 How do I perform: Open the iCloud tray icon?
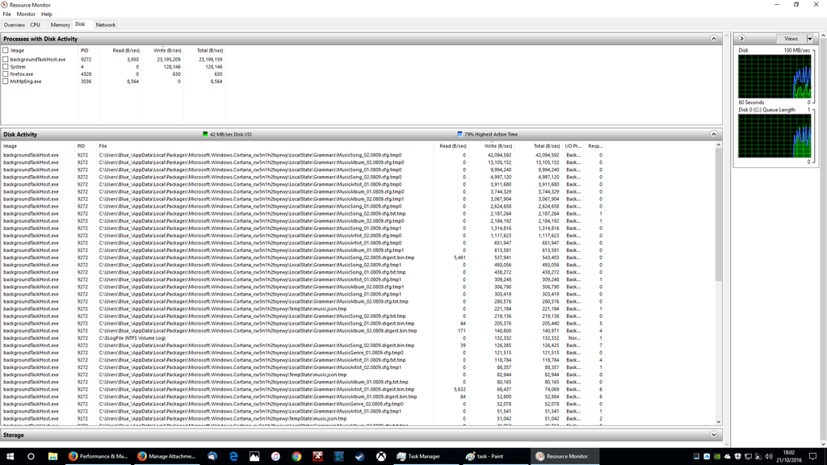tap(707, 457)
